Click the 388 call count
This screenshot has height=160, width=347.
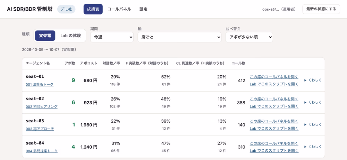click(241, 103)
